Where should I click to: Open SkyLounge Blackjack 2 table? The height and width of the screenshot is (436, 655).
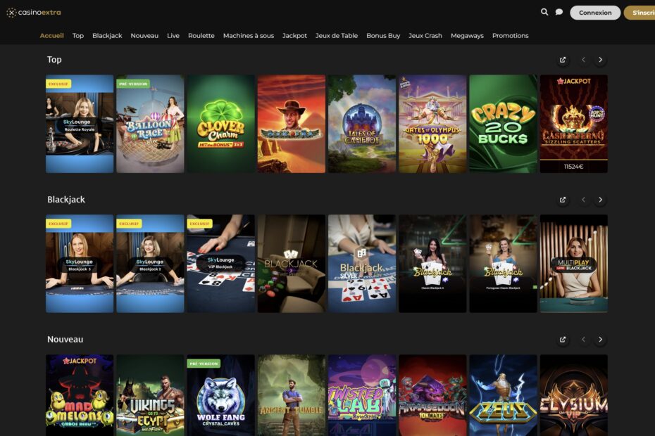(x=150, y=264)
